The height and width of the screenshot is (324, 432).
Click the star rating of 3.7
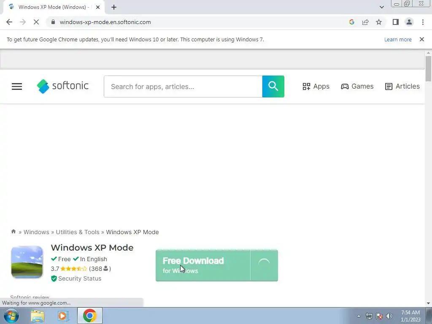(73, 269)
